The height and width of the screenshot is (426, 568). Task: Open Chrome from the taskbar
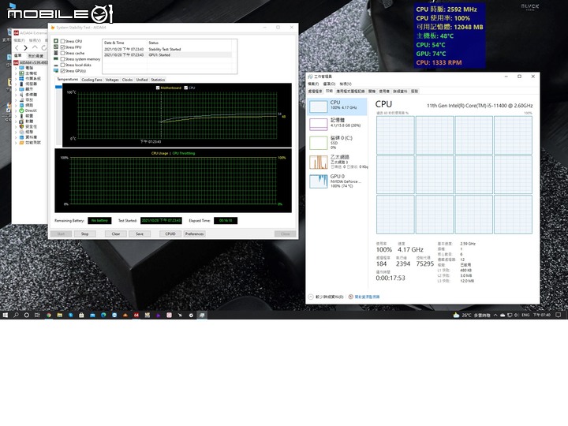[x=49, y=315]
